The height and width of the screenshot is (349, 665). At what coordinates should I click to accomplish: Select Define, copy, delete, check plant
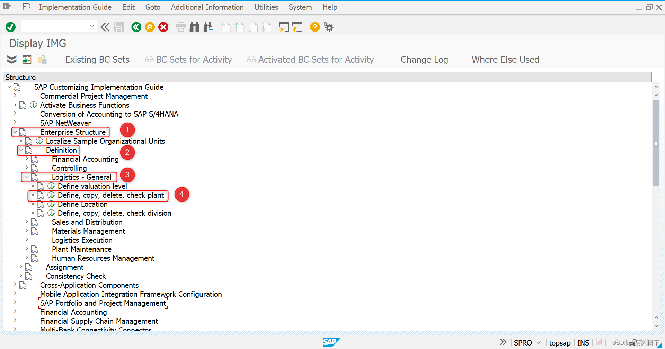pyautogui.click(x=111, y=195)
